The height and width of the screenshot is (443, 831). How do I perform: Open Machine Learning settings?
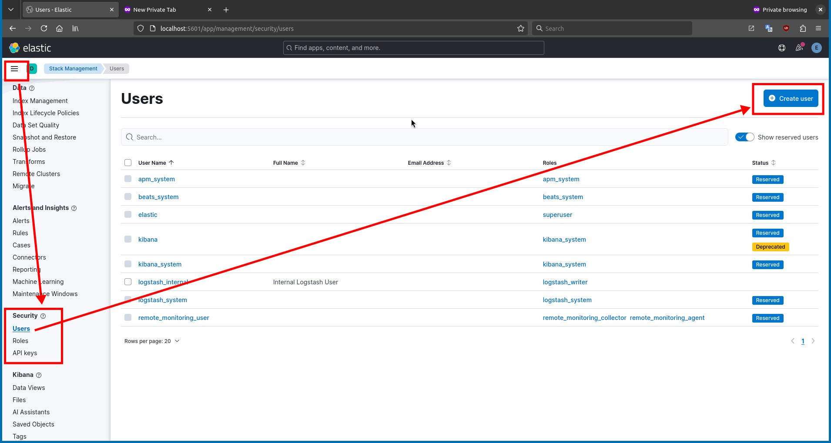coord(38,282)
